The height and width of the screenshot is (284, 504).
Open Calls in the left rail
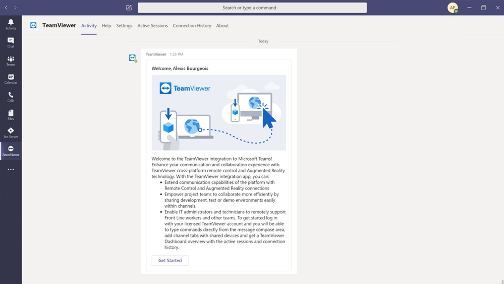11,97
